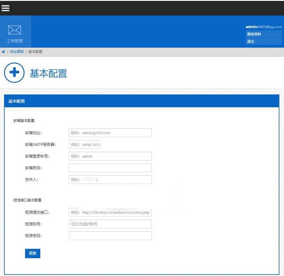Click the blue 基本配置 panel header
The width and height of the screenshot is (284, 276).
point(142,101)
